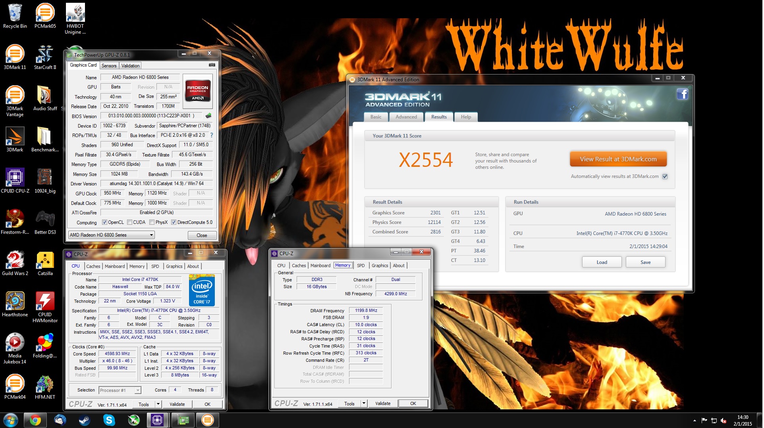This screenshot has width=764, height=428.
Task: Open Processor #1 selection dropdown in CPU-Z
Action: (x=120, y=390)
